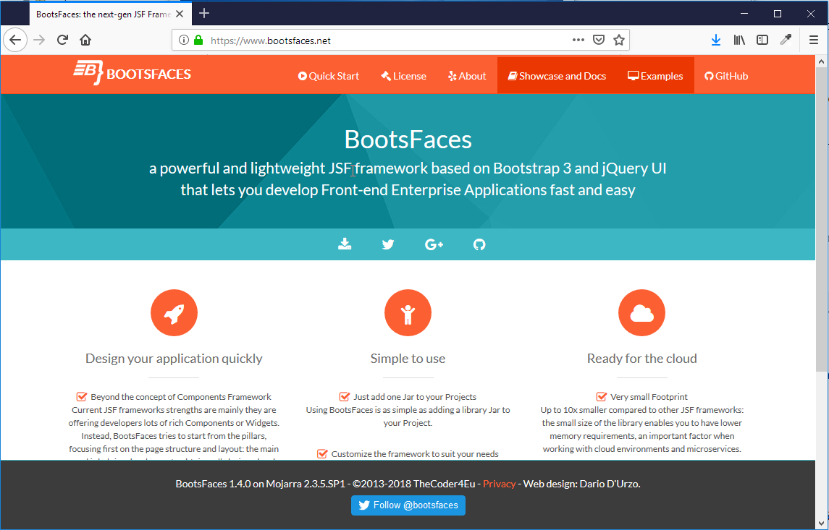Click the footer text 'Web design: Dario D'Urzo.'

(x=581, y=484)
